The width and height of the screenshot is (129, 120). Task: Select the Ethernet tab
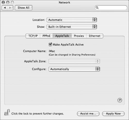pos(95,36)
